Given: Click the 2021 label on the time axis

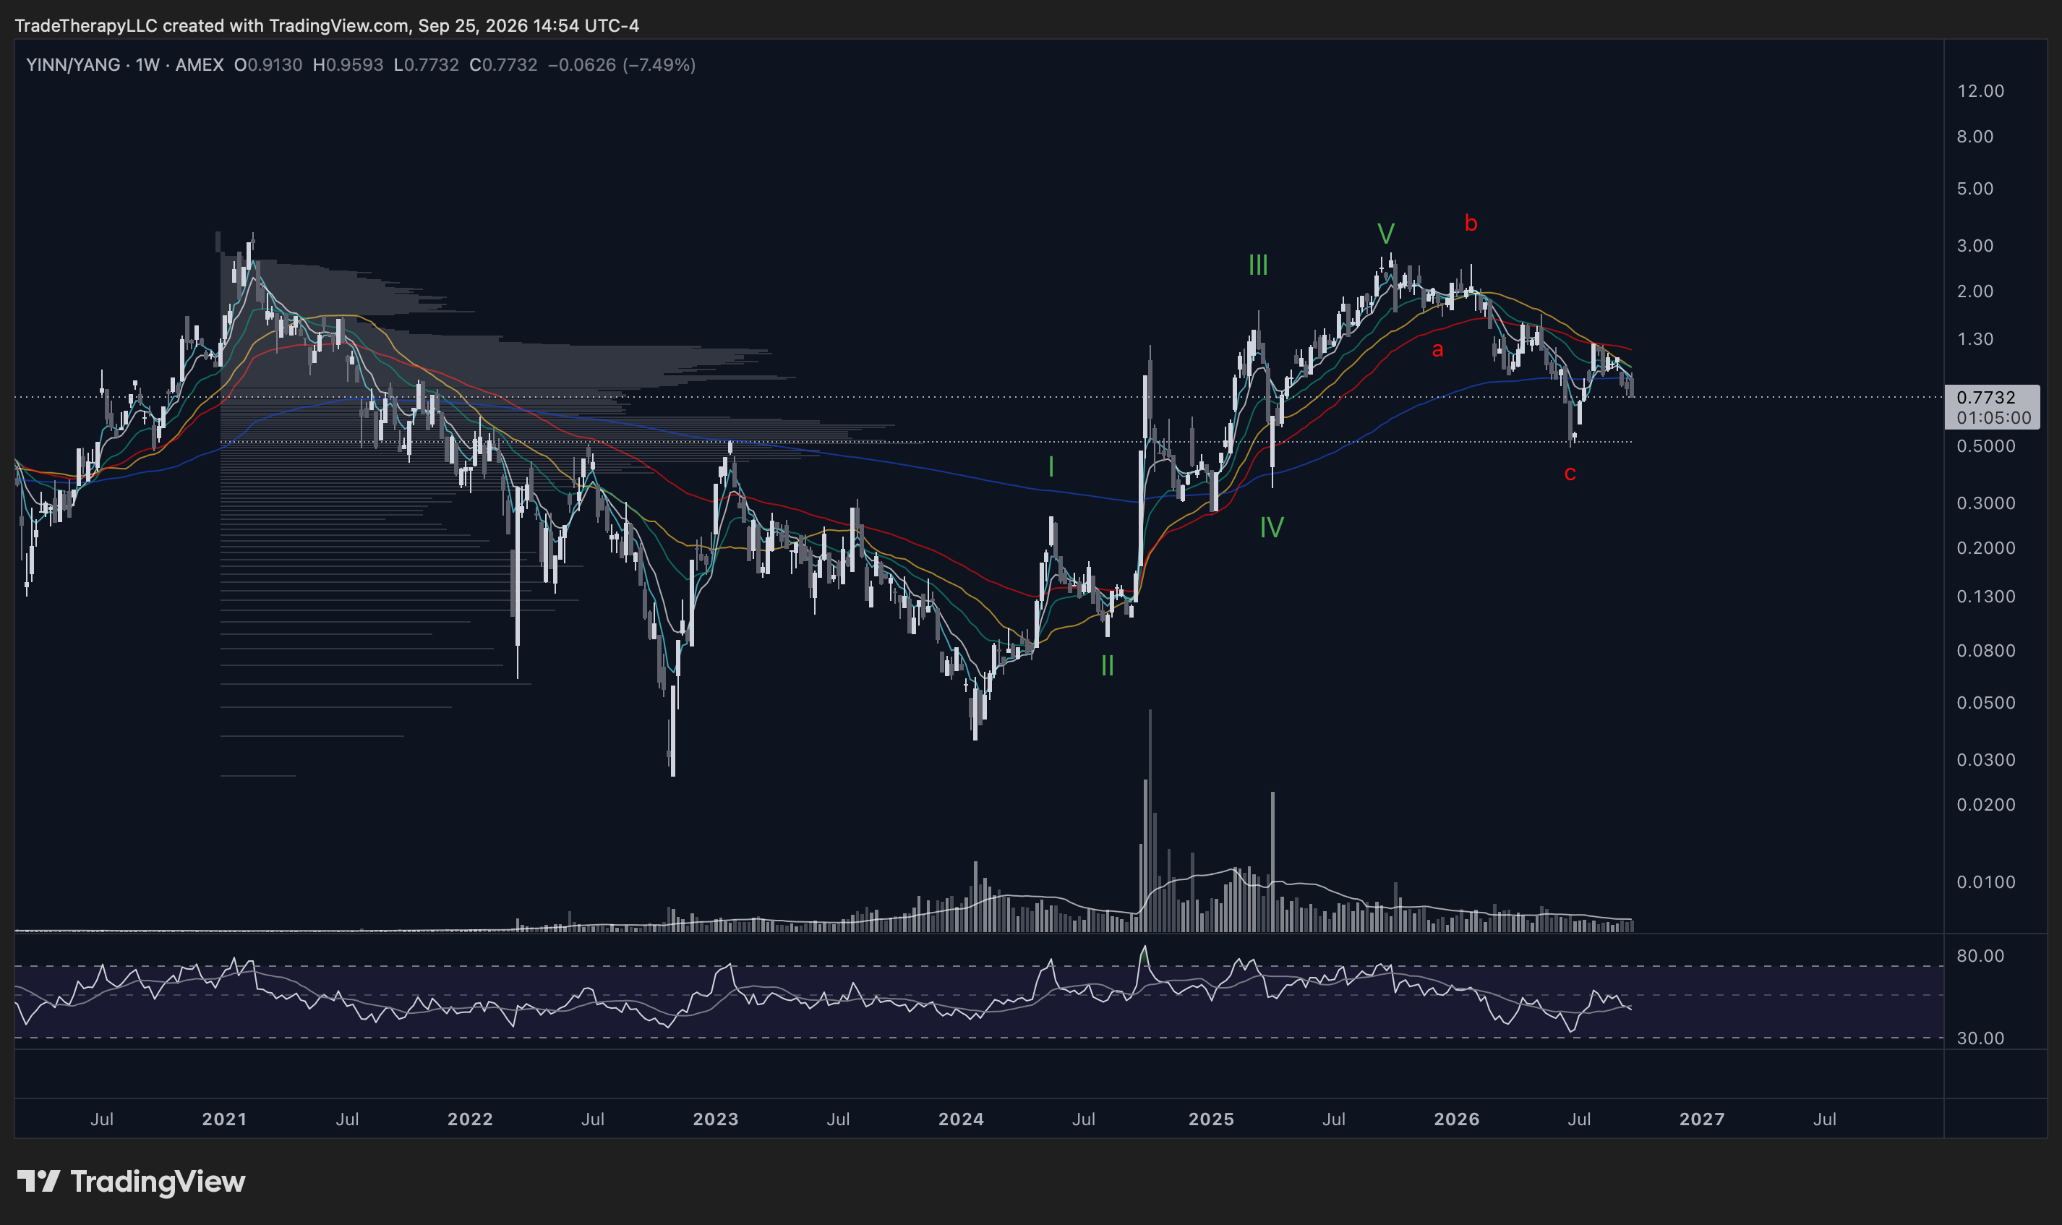Looking at the screenshot, I should coord(224,1119).
